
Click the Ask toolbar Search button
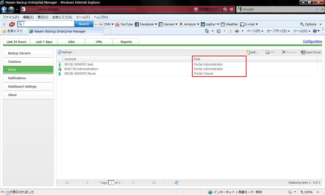pos(84,24)
